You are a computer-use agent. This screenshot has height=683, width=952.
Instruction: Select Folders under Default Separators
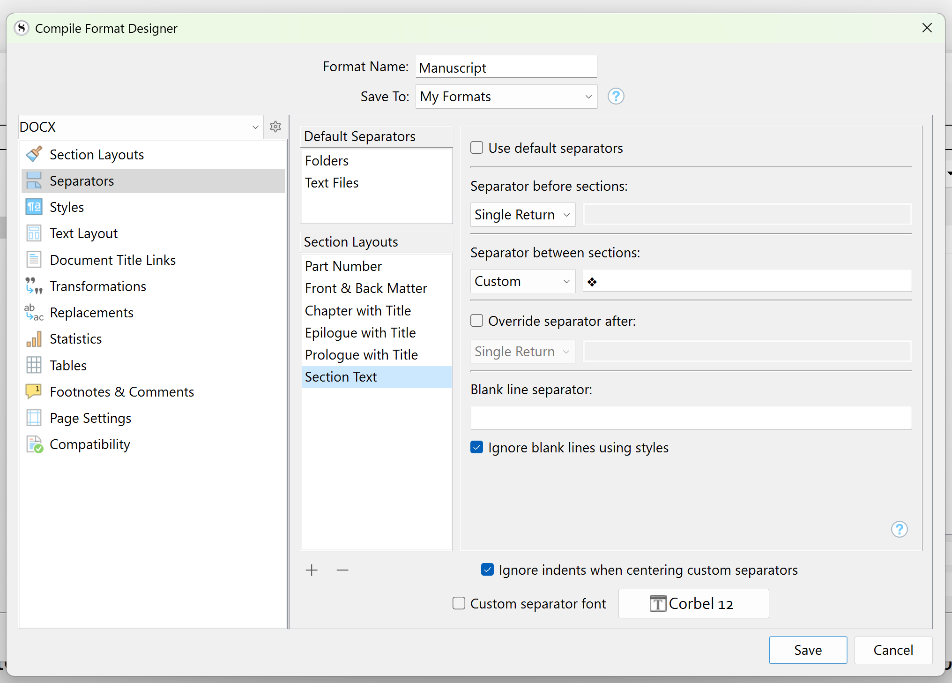pos(327,161)
